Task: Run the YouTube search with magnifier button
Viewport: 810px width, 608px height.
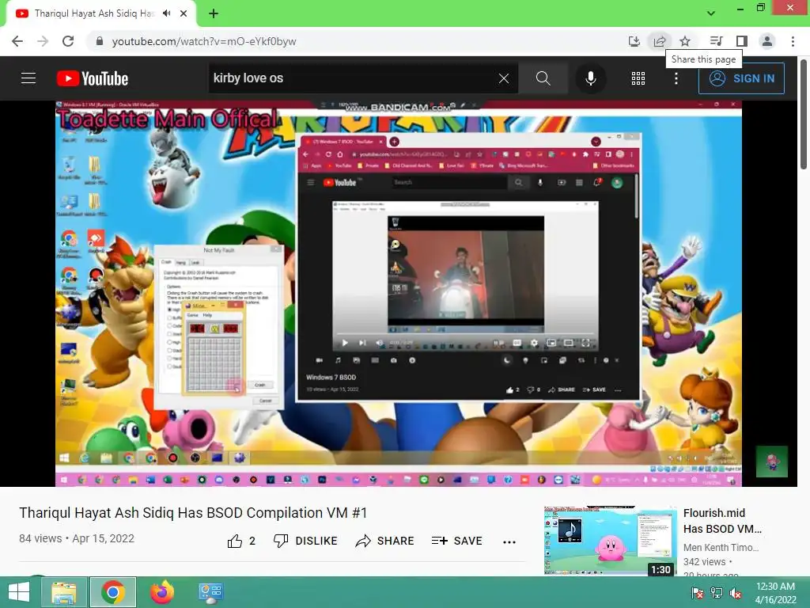Action: pos(543,78)
